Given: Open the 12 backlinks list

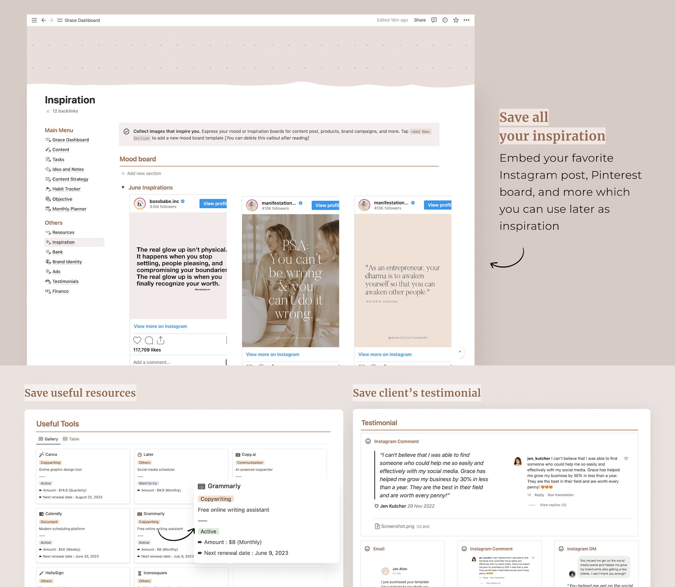Looking at the screenshot, I should click(62, 111).
